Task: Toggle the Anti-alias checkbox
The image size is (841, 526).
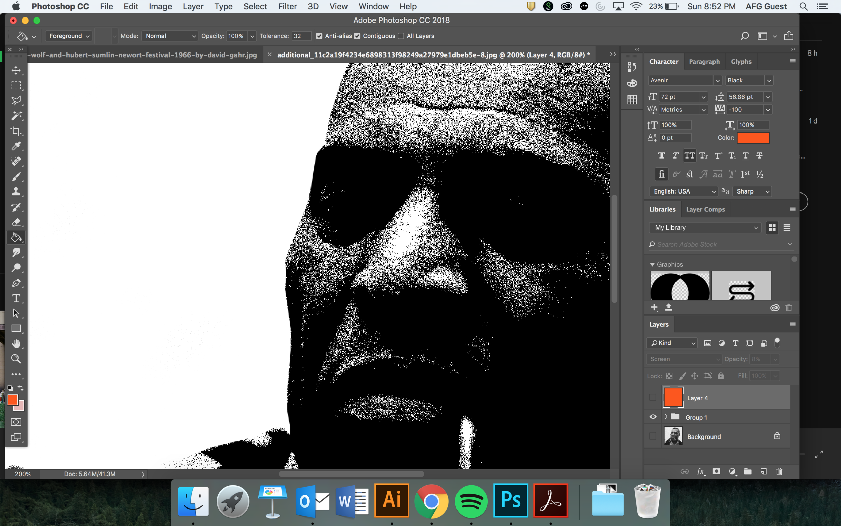Action: click(x=319, y=36)
